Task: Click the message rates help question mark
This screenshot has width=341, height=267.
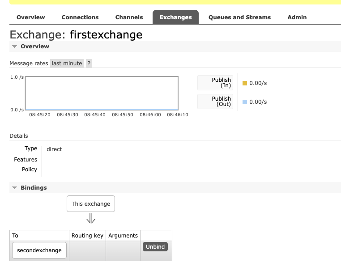Action: (x=89, y=63)
